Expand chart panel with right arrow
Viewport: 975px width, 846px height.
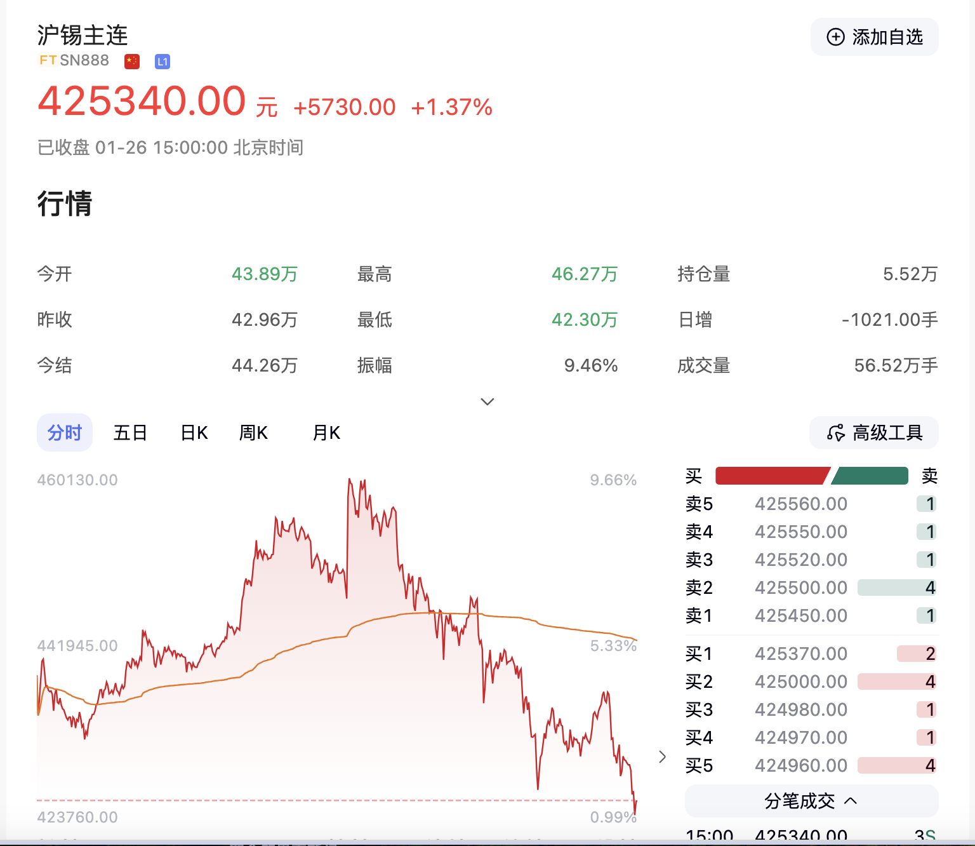coord(662,756)
